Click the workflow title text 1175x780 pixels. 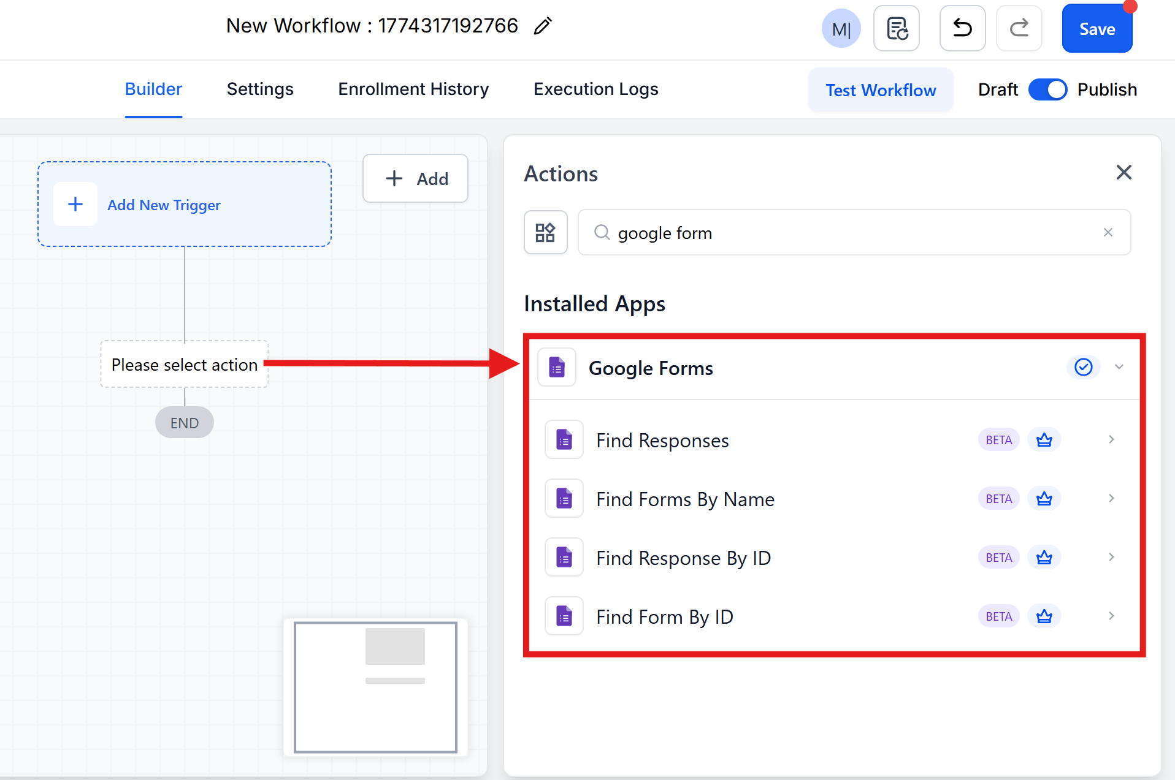click(x=372, y=26)
